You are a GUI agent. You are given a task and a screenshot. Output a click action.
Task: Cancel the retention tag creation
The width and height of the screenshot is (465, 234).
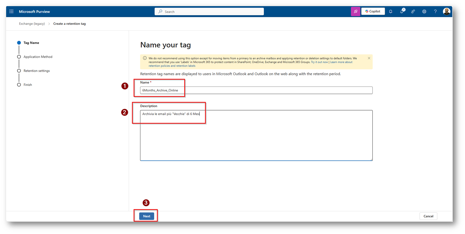pyautogui.click(x=428, y=216)
